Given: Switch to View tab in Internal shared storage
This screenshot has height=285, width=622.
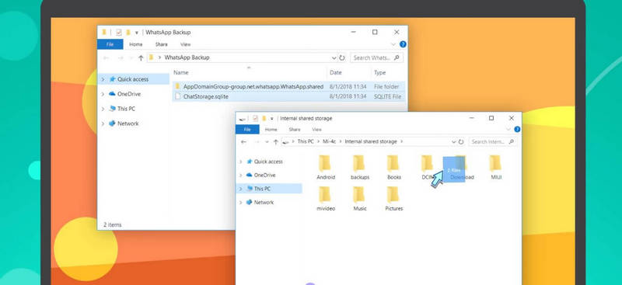Looking at the screenshot, I should coord(316,130).
